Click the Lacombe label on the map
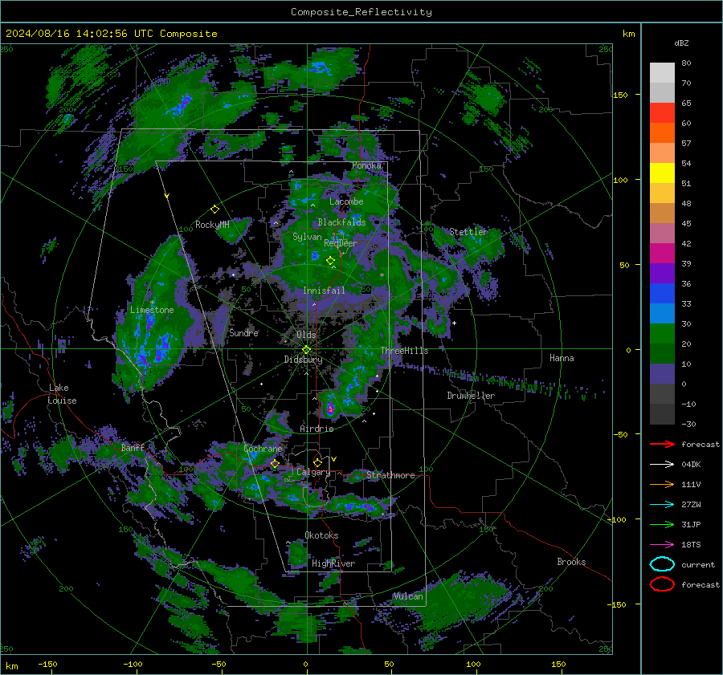This screenshot has height=675, width=723. pos(346,201)
